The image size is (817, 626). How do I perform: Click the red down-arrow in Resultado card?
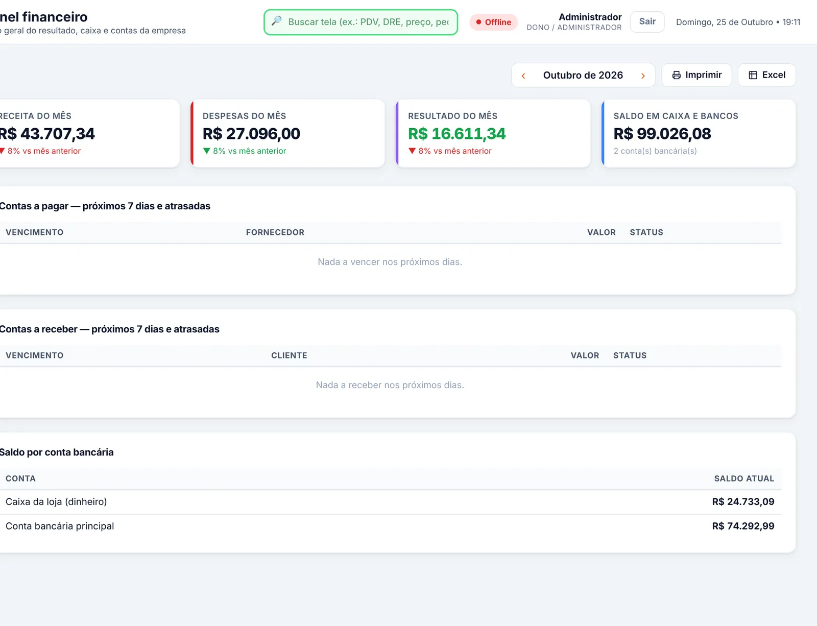click(412, 151)
